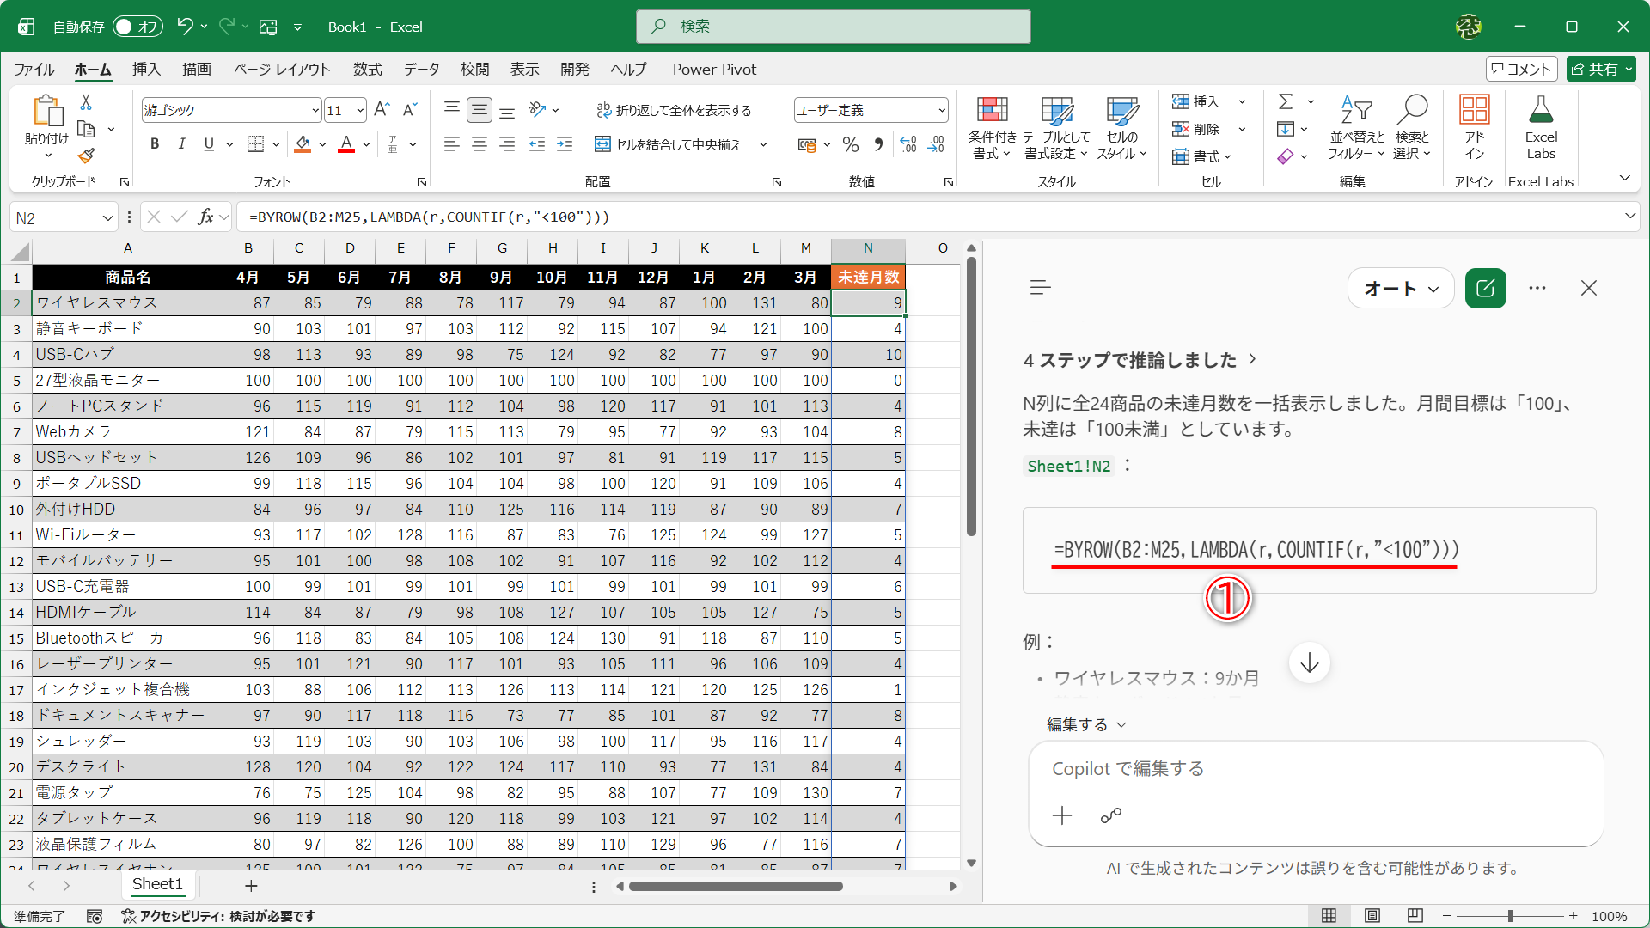This screenshot has height=928, width=1650.
Task: Open Copilot hamburger menu icon
Action: [x=1040, y=288]
